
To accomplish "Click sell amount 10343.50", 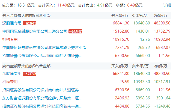I will point(142,82).
